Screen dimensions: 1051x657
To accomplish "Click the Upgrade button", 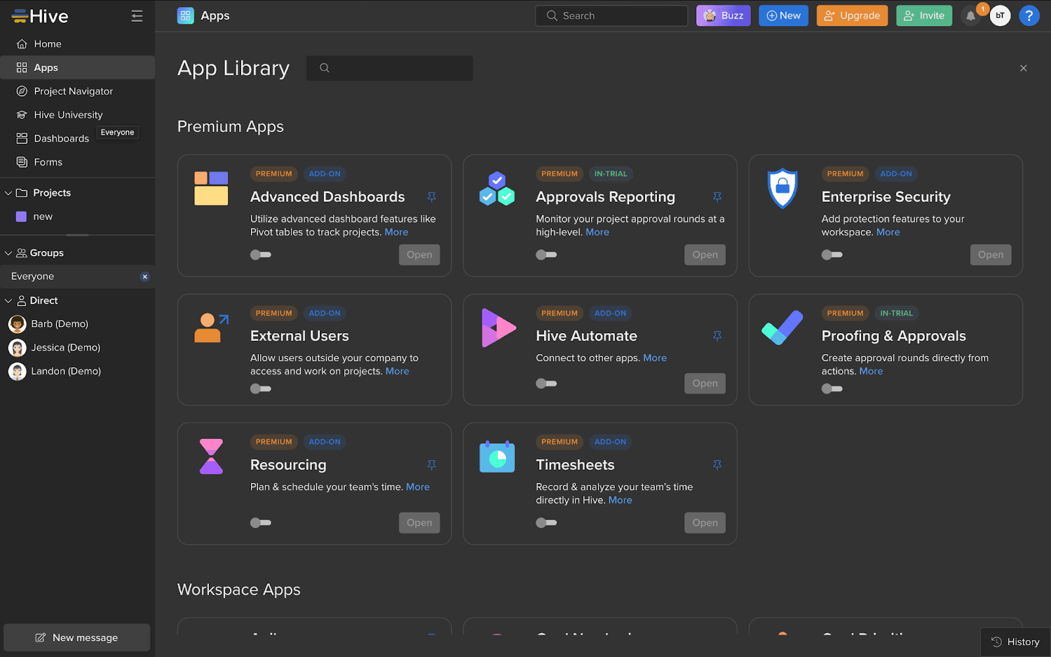I will 852,16.
